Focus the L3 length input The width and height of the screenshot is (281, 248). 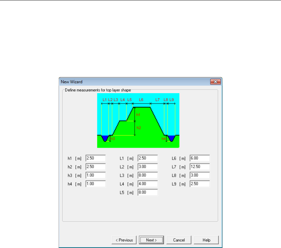[x=148, y=175]
